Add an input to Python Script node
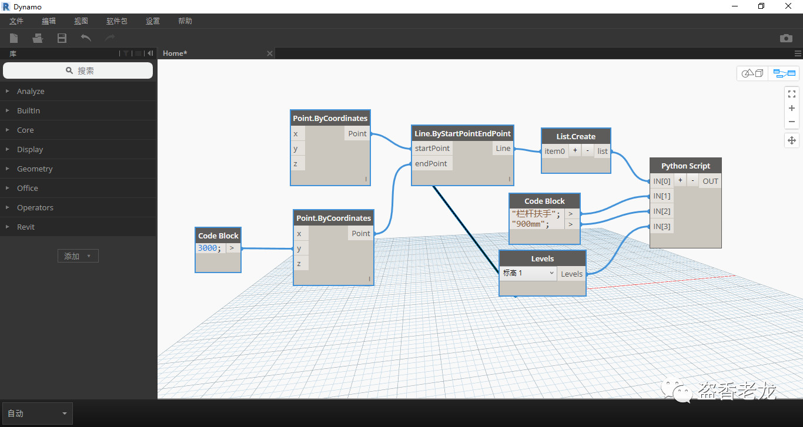The image size is (803, 427). pyautogui.click(x=680, y=181)
